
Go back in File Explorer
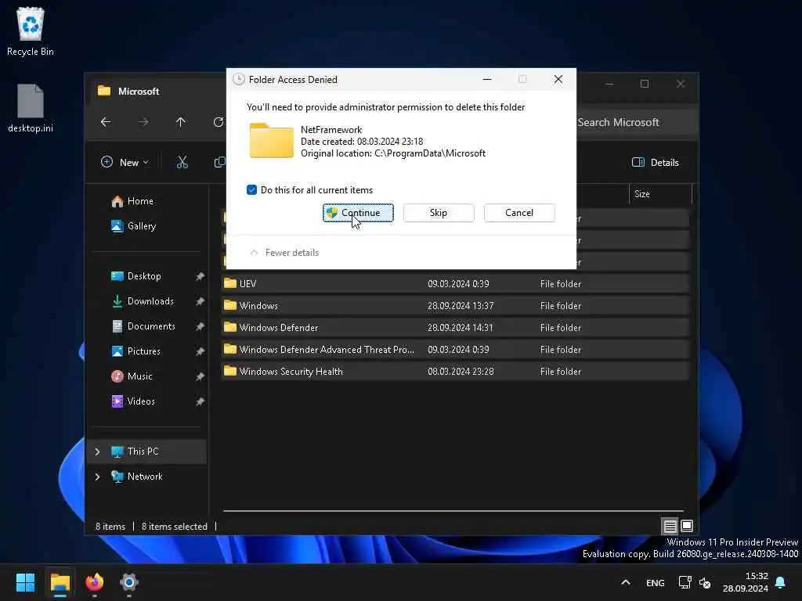click(106, 121)
